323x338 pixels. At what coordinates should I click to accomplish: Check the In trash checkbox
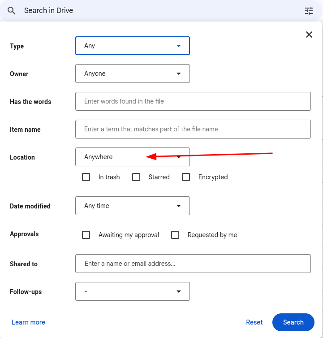[x=86, y=177]
